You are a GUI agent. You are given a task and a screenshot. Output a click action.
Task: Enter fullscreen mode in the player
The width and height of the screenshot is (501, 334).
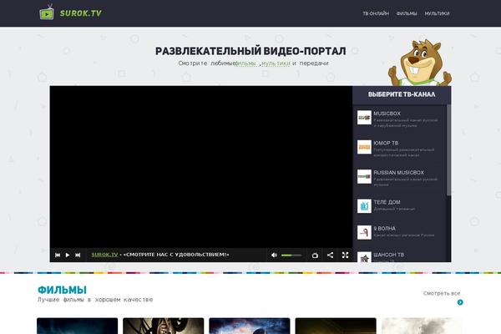click(345, 255)
